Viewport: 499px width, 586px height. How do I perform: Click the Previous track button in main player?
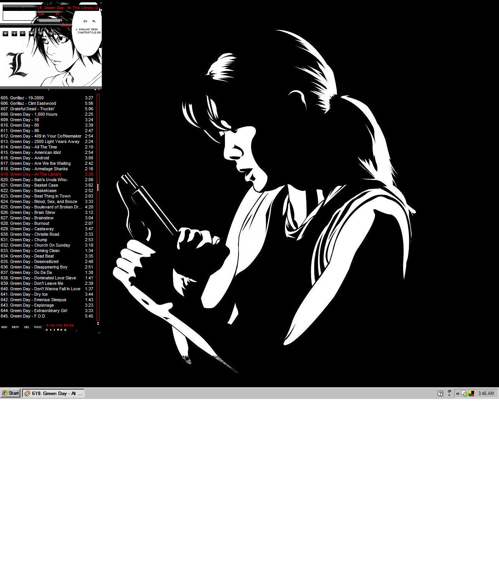[5, 34]
